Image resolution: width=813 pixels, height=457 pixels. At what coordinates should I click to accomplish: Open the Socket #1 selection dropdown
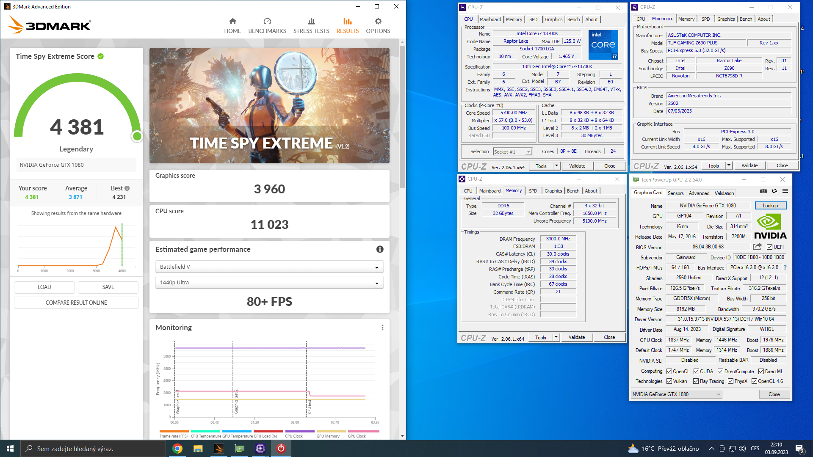(512, 152)
